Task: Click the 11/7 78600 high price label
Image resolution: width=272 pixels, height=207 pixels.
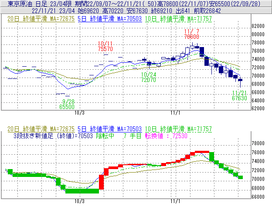Action: 192,34
